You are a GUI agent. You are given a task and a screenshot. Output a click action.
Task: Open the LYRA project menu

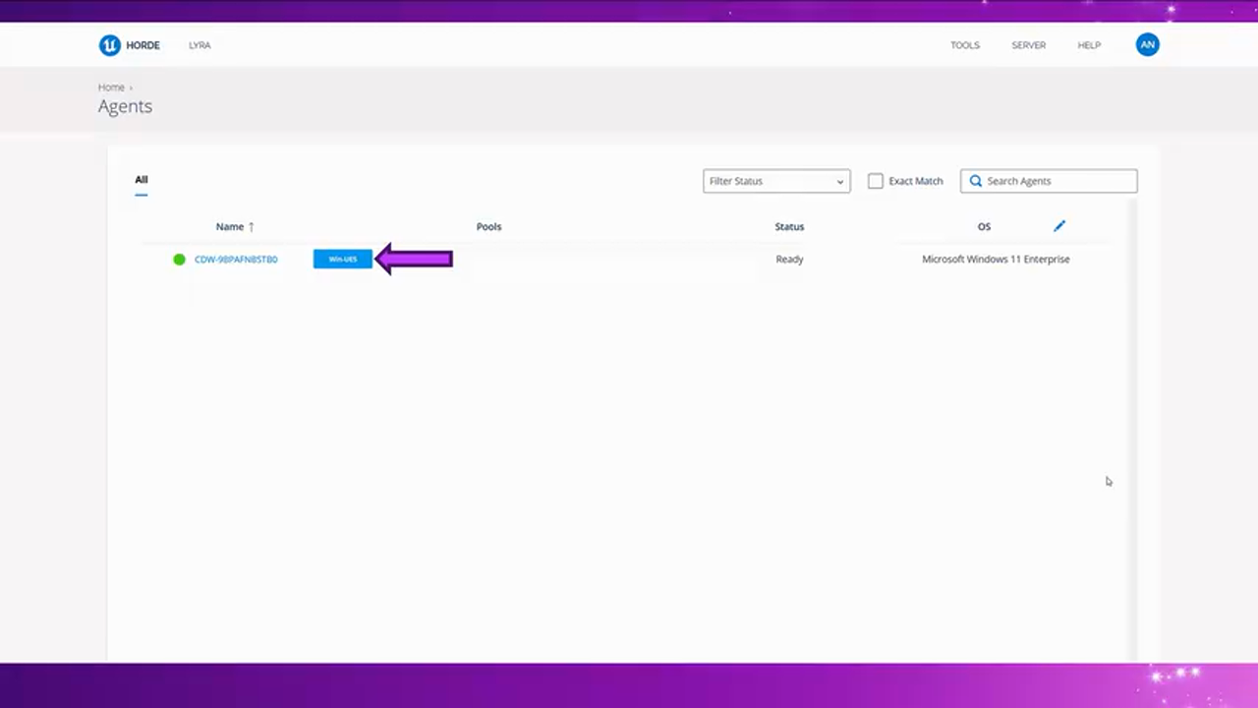tap(200, 45)
